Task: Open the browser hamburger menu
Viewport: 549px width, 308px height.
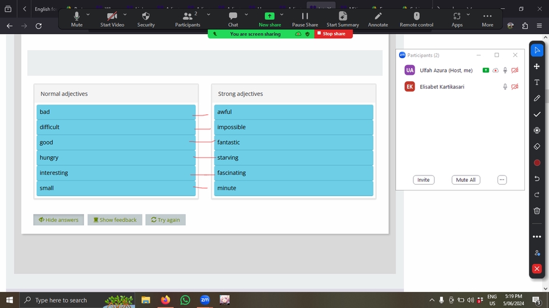Action: pos(539,26)
